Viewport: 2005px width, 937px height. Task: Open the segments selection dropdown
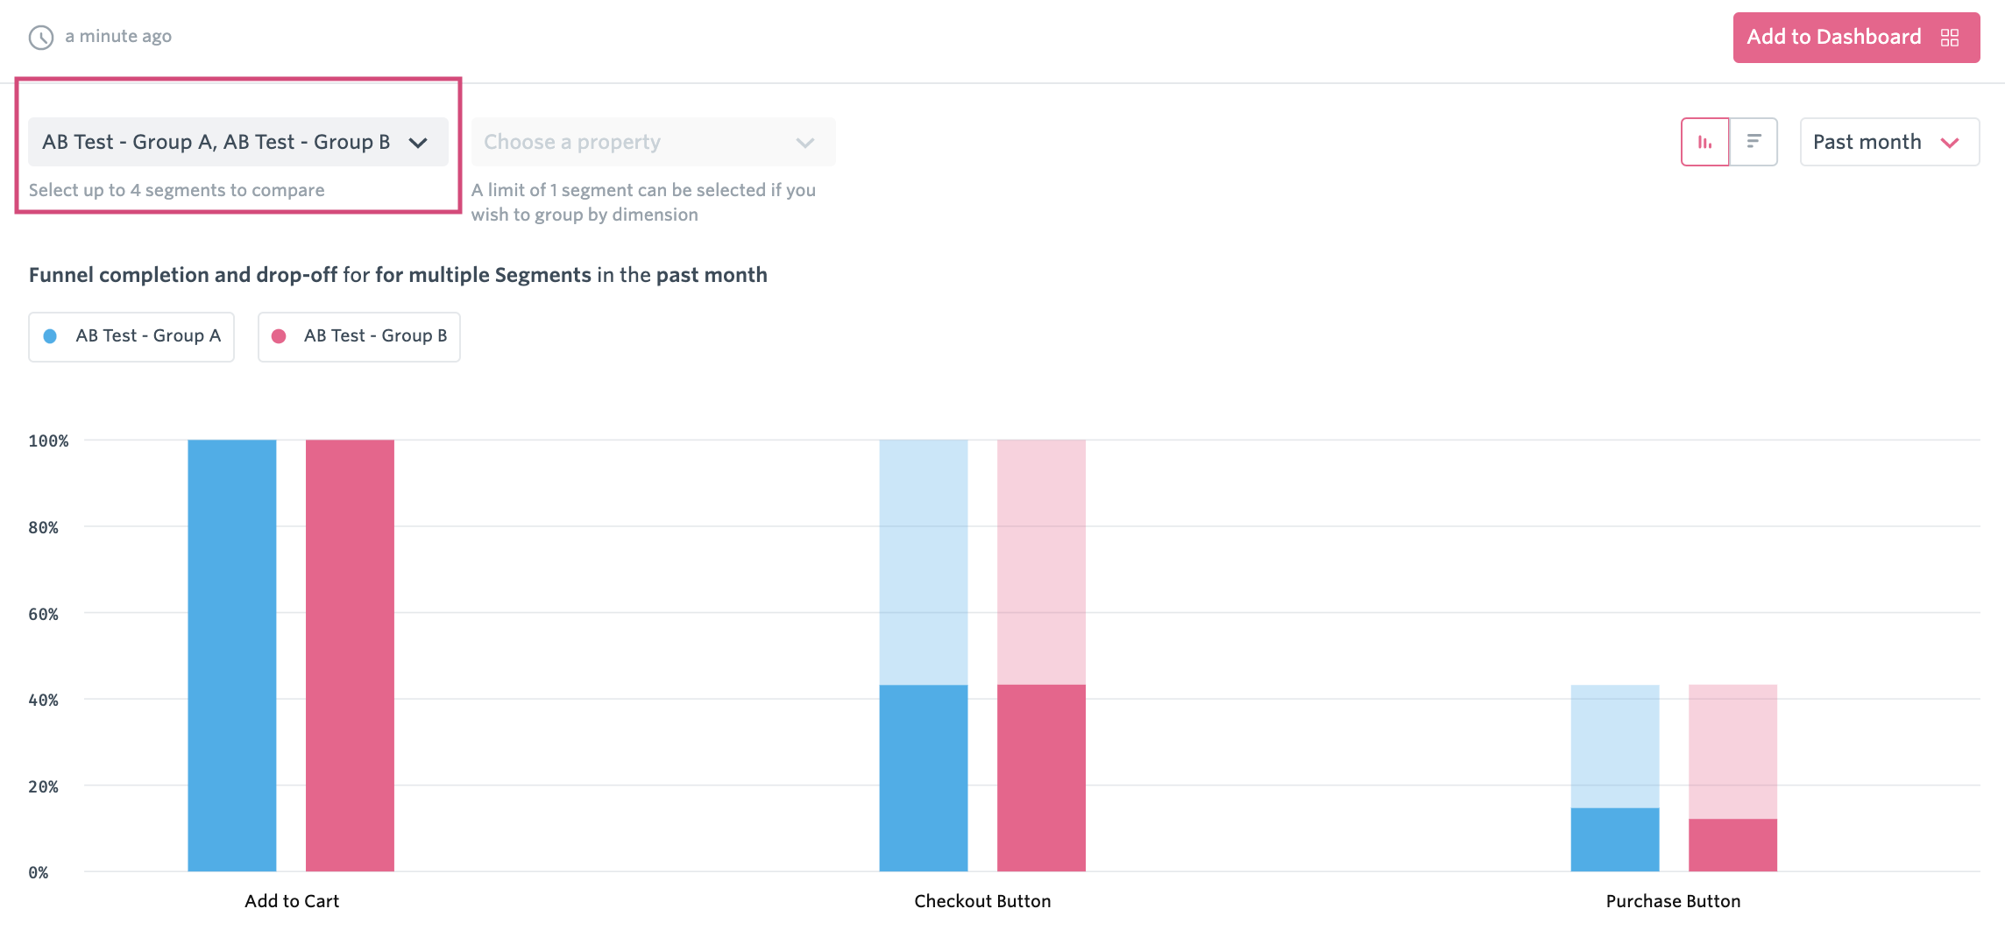[238, 142]
